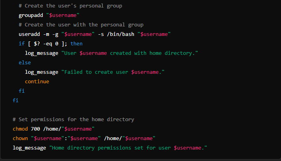The height and width of the screenshot is (161, 281).
Task: Click the orange 'continue' keyword
Action: click(x=37, y=81)
